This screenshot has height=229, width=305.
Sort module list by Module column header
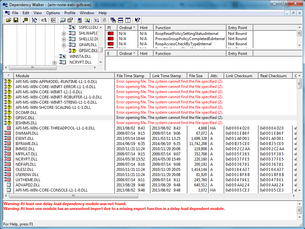[64, 76]
